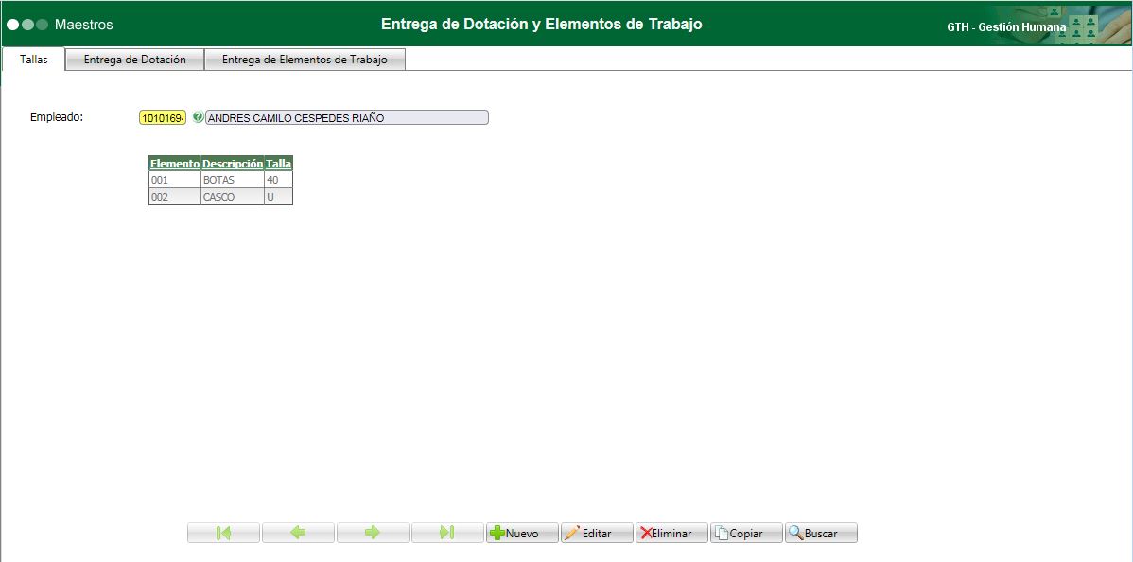Click the Empleado label
Screen dimensions: 1133x562
coord(57,116)
